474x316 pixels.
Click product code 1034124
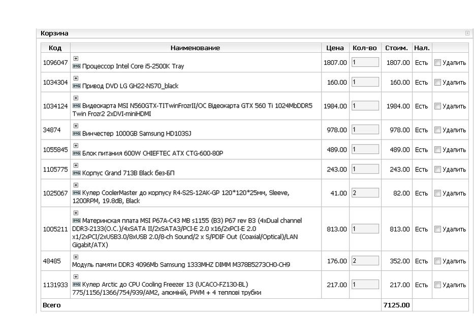55,106
